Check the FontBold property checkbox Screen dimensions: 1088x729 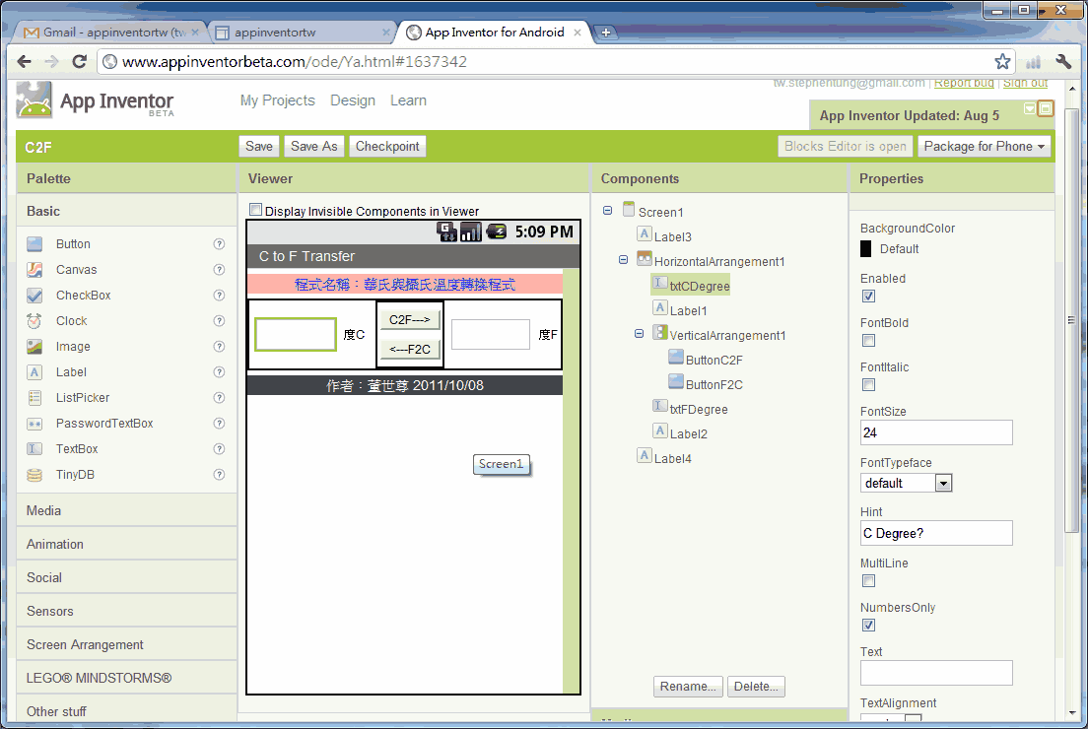868,341
